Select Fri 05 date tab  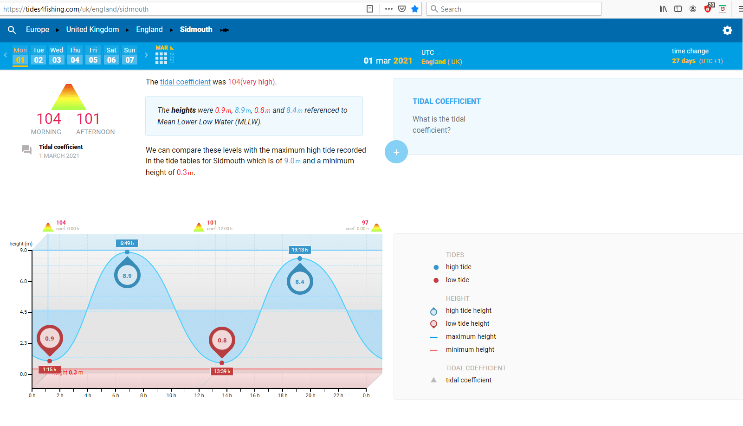93,55
